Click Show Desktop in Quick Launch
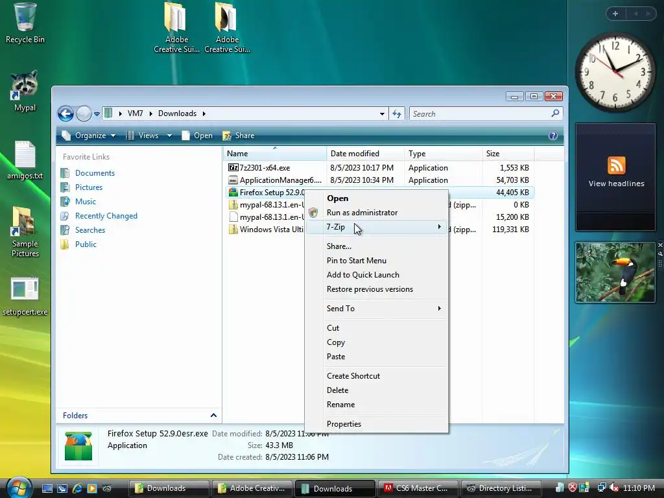 [x=47, y=488]
